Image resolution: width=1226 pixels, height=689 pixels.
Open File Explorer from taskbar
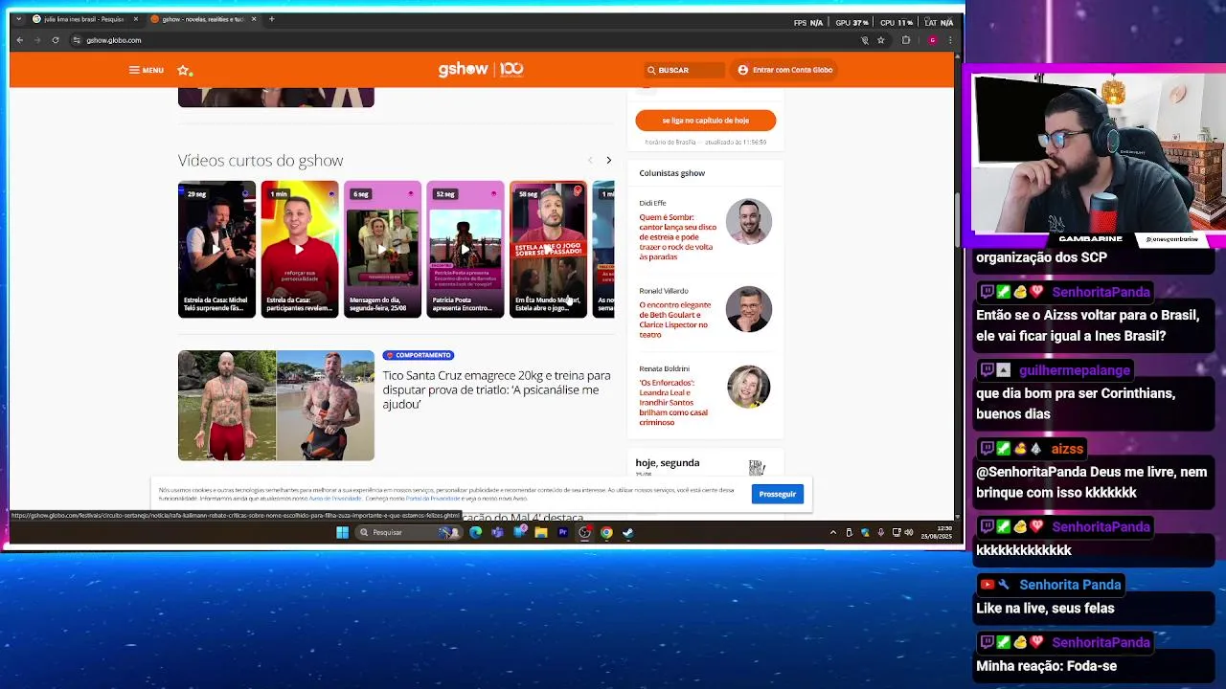541,533
